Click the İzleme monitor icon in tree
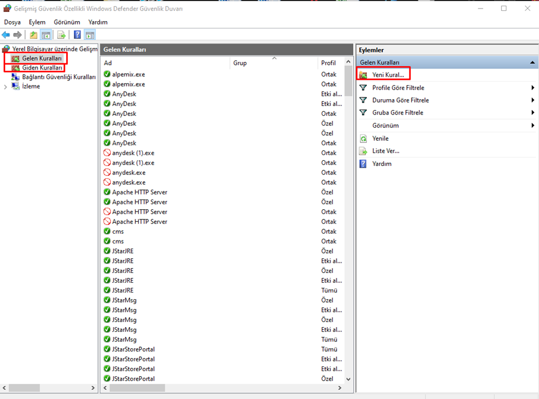The width and height of the screenshot is (539, 399). [x=15, y=86]
